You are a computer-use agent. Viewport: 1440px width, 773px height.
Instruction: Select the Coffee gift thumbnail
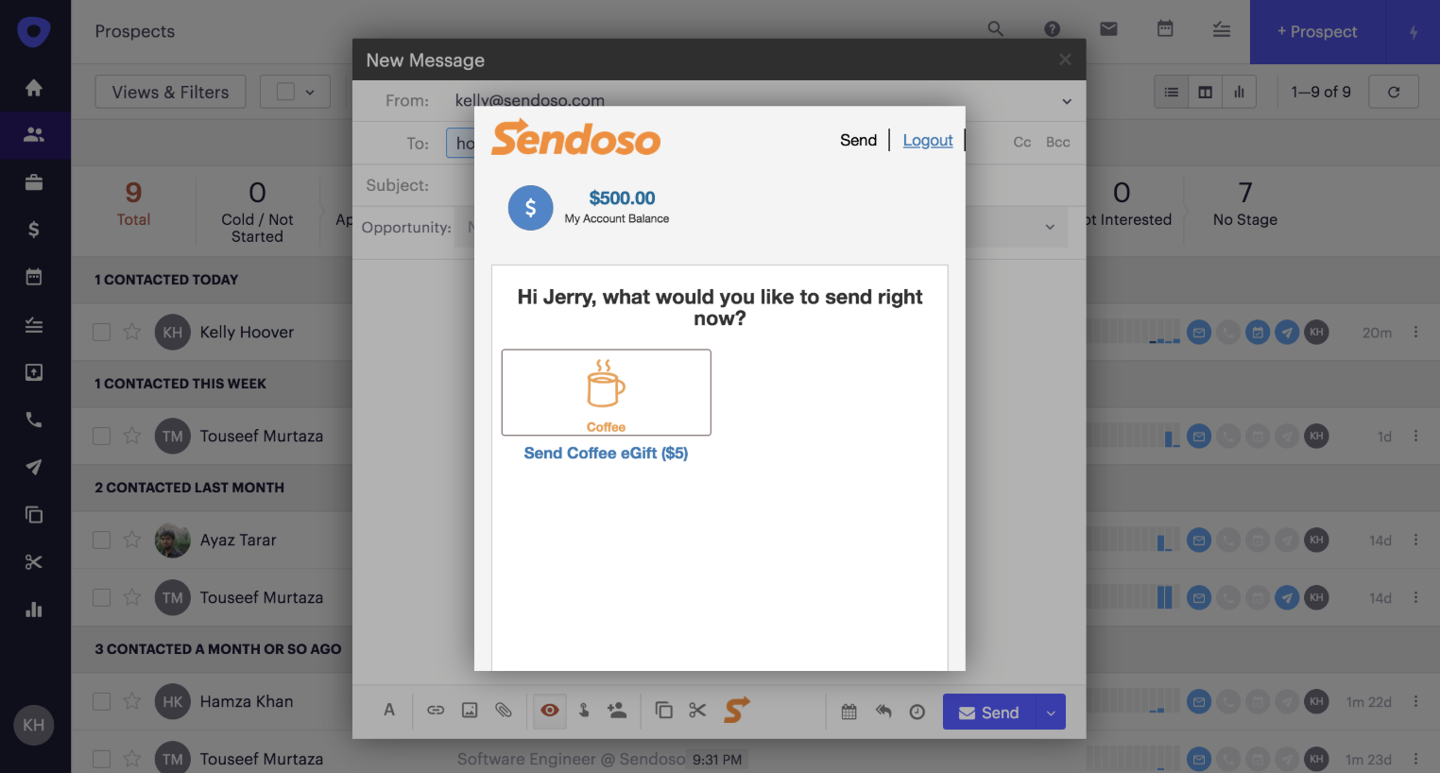(606, 392)
